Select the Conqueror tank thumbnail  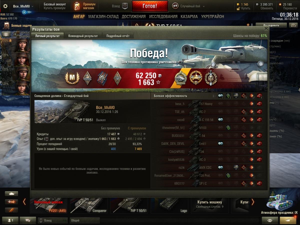(89, 205)
